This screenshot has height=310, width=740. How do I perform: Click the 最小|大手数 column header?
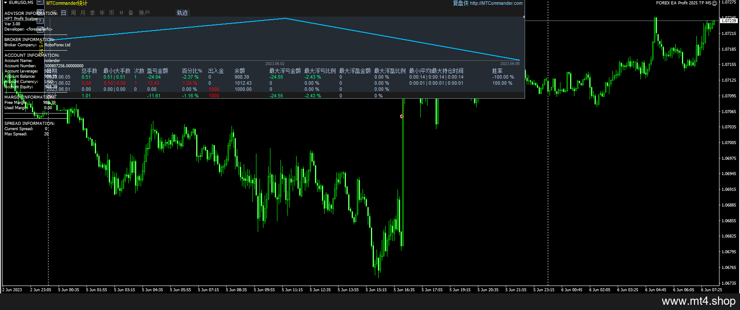coord(117,71)
